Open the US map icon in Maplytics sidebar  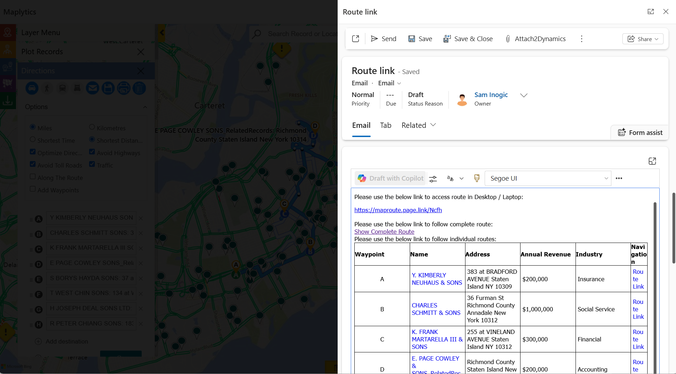click(8, 84)
